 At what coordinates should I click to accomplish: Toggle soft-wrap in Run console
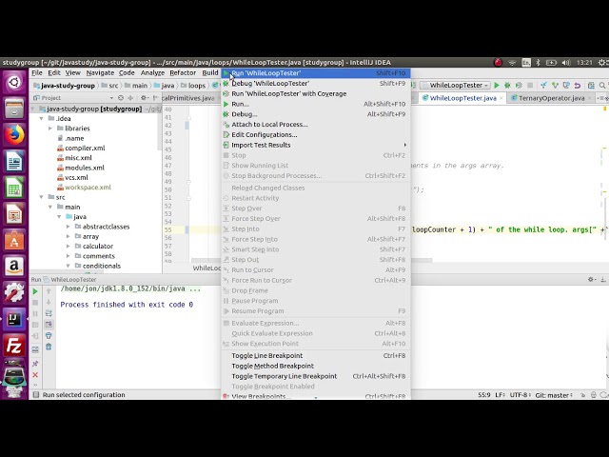pos(49,313)
